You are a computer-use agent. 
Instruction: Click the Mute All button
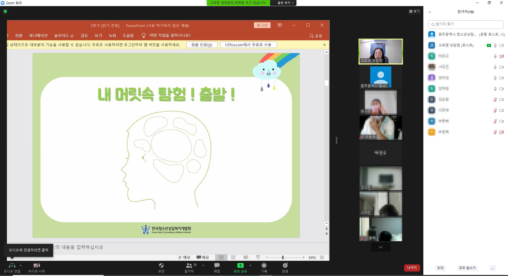467,268
